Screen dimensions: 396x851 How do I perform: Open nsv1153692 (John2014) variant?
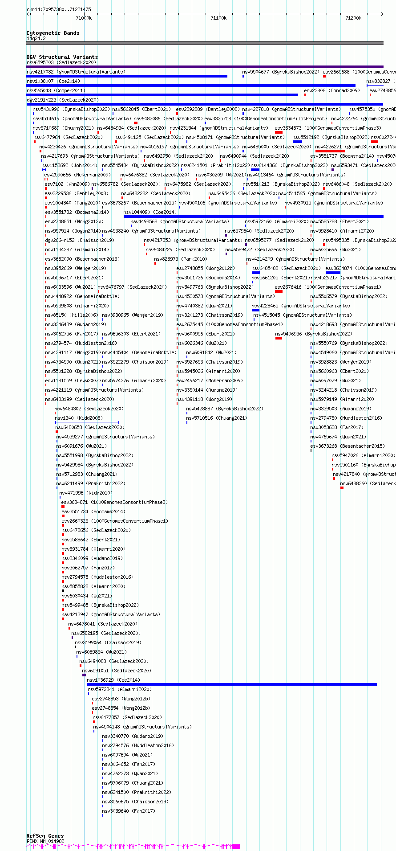click(x=69, y=165)
